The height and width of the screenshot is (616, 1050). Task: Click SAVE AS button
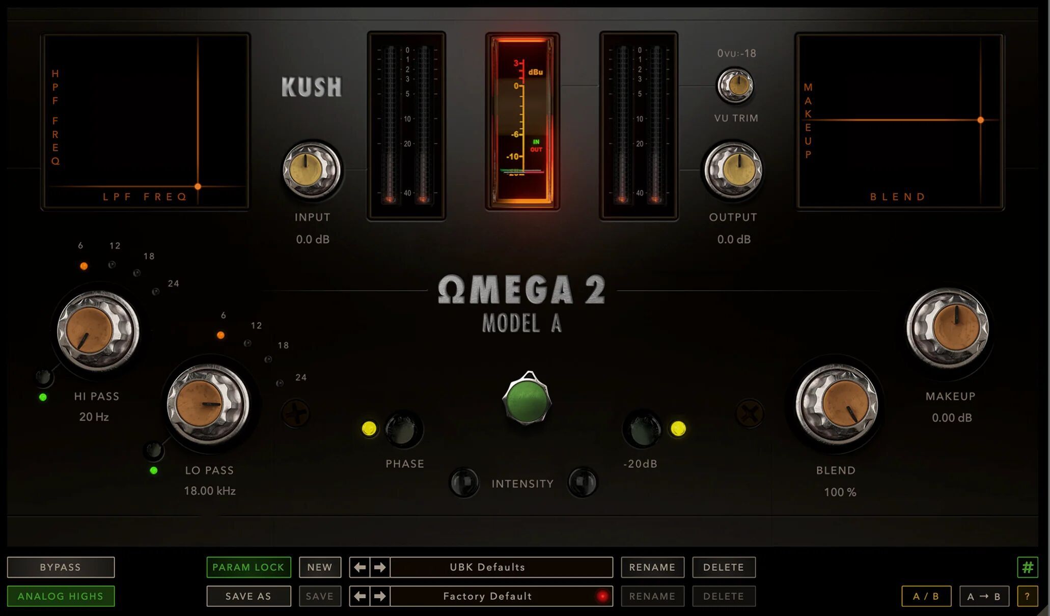(248, 596)
